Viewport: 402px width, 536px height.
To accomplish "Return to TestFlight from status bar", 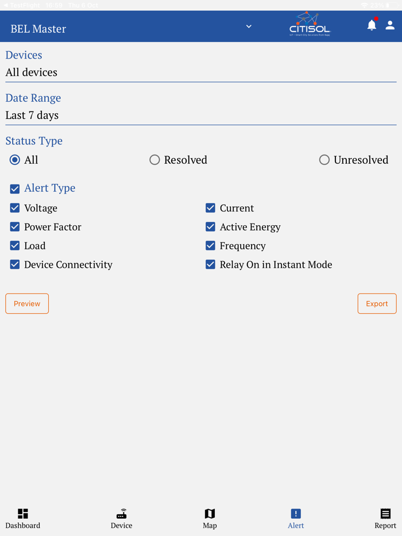I will tap(22, 5).
